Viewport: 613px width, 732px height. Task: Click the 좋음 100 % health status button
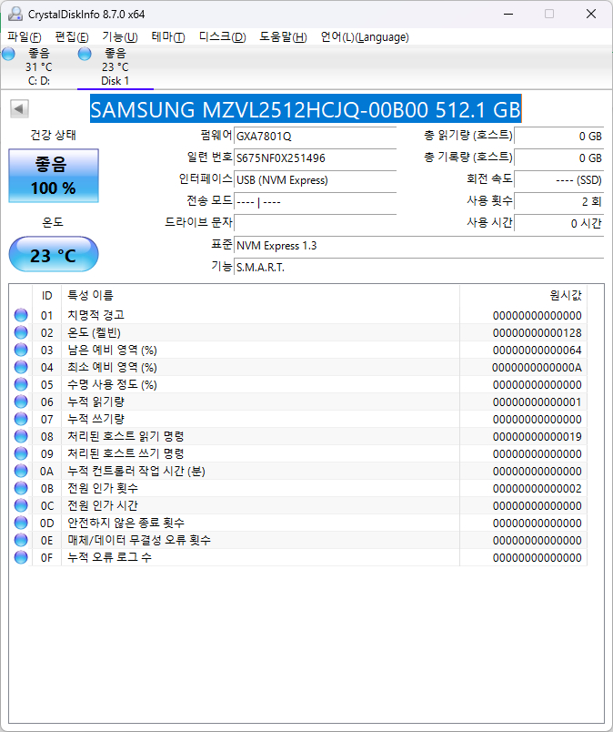(54, 176)
